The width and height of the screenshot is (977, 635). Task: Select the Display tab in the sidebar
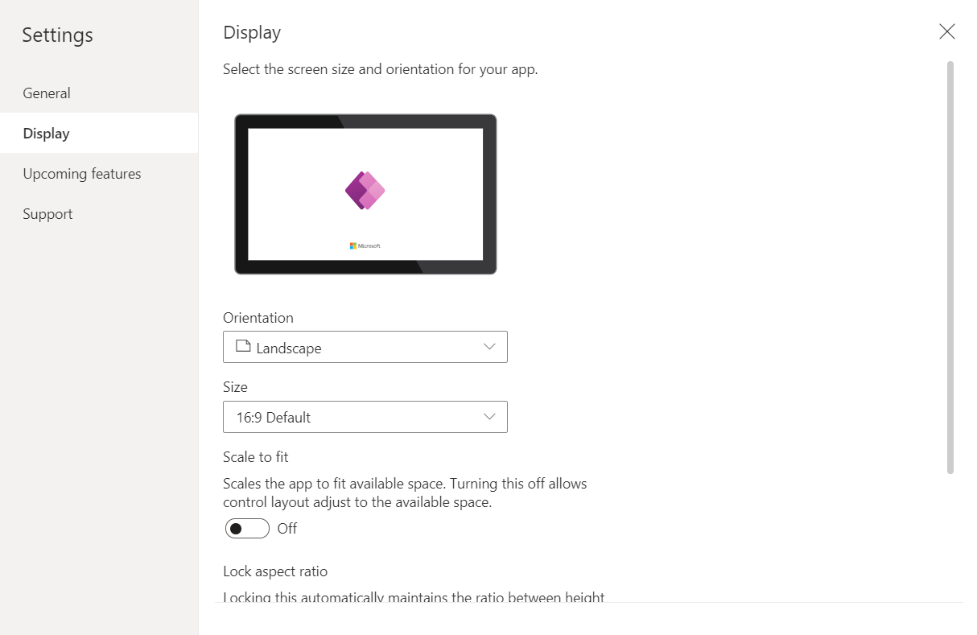coord(46,134)
